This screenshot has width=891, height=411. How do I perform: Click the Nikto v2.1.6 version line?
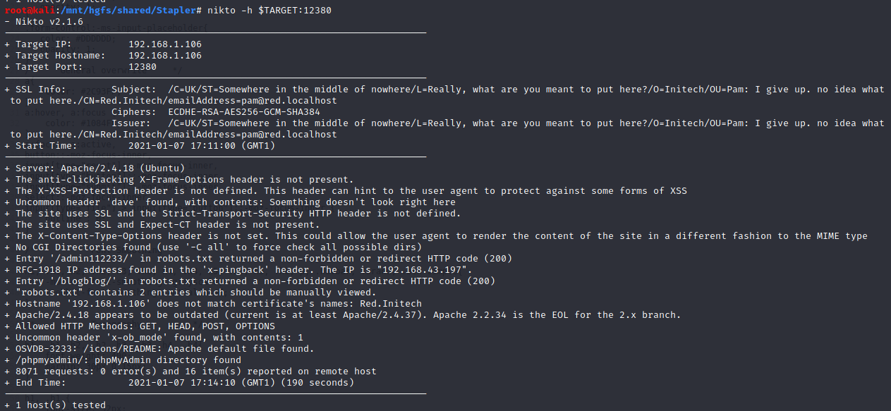pos(49,22)
